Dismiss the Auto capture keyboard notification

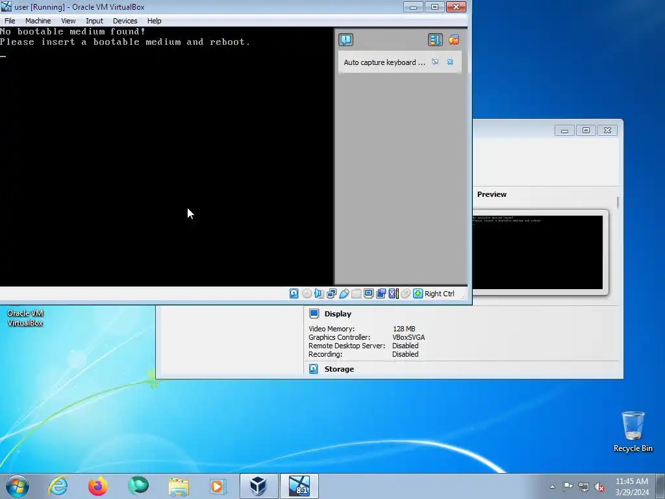click(450, 62)
